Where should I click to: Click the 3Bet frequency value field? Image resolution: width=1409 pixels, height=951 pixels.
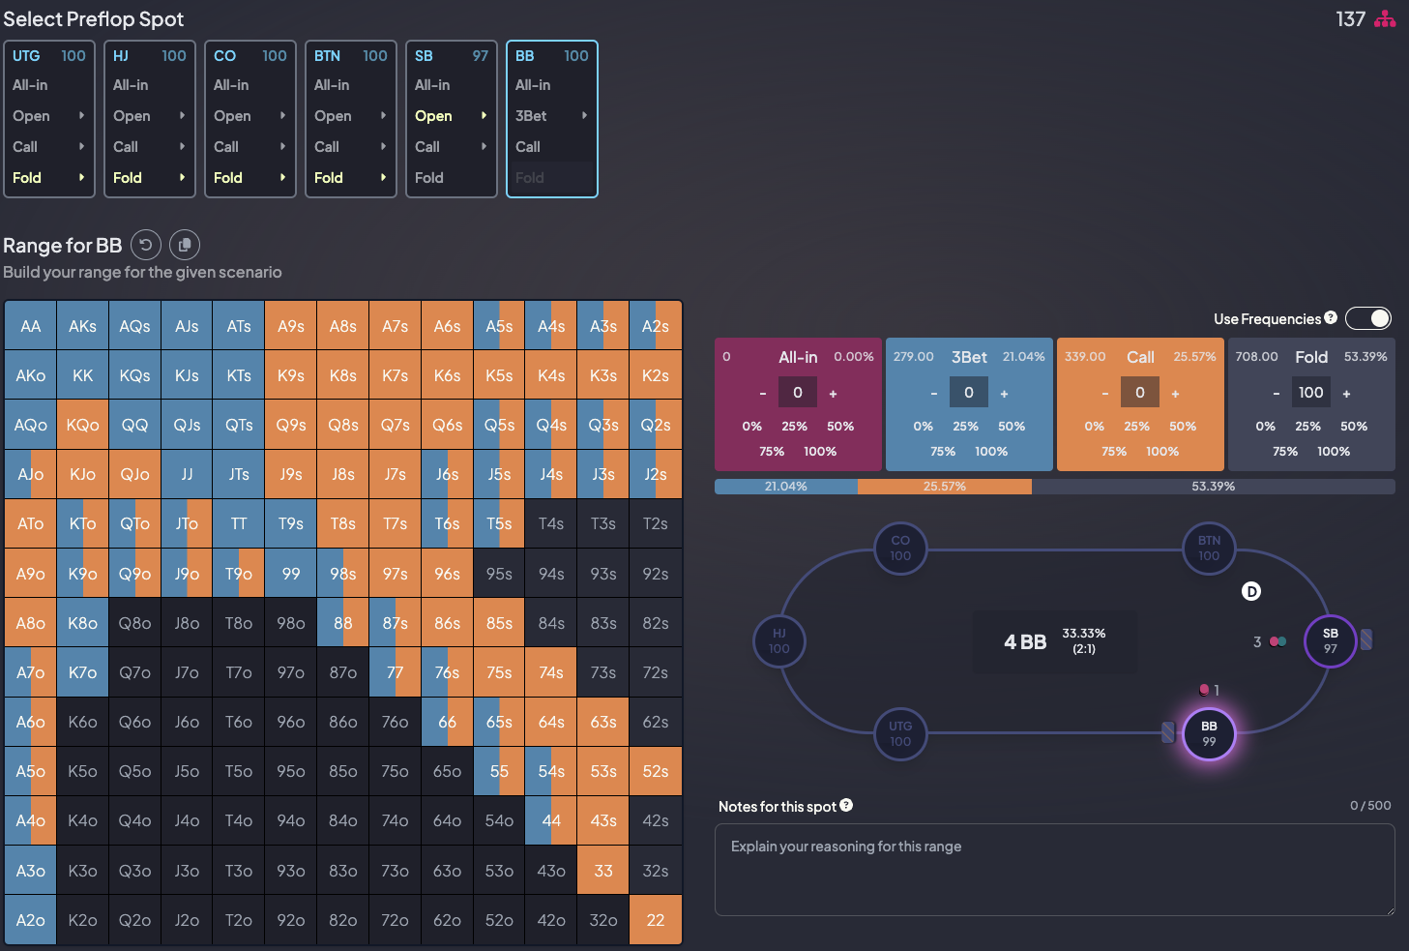tap(969, 393)
